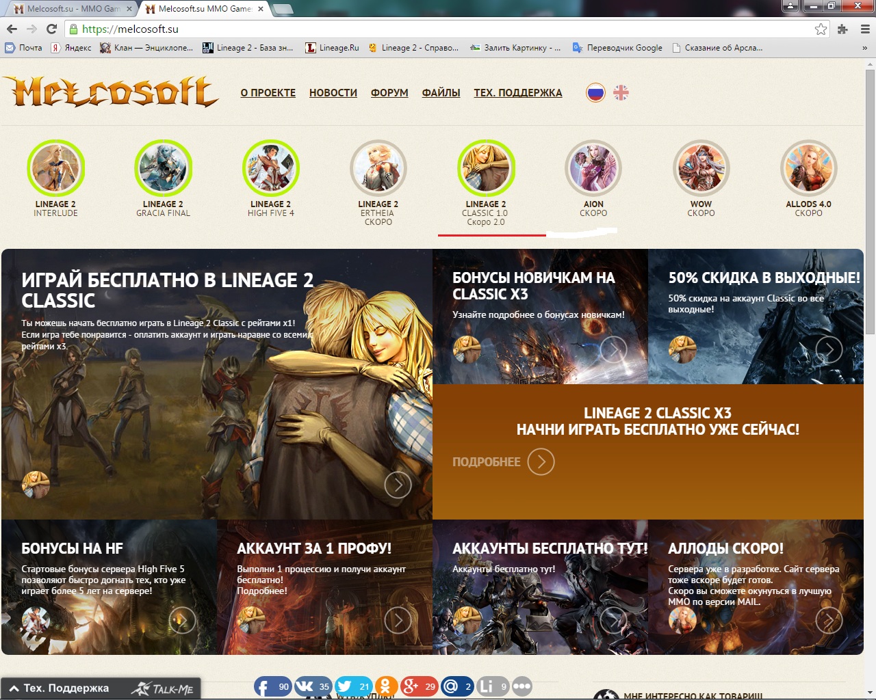Select the Lineage 2 Interlude server icon
The image size is (876, 700).
(x=56, y=168)
